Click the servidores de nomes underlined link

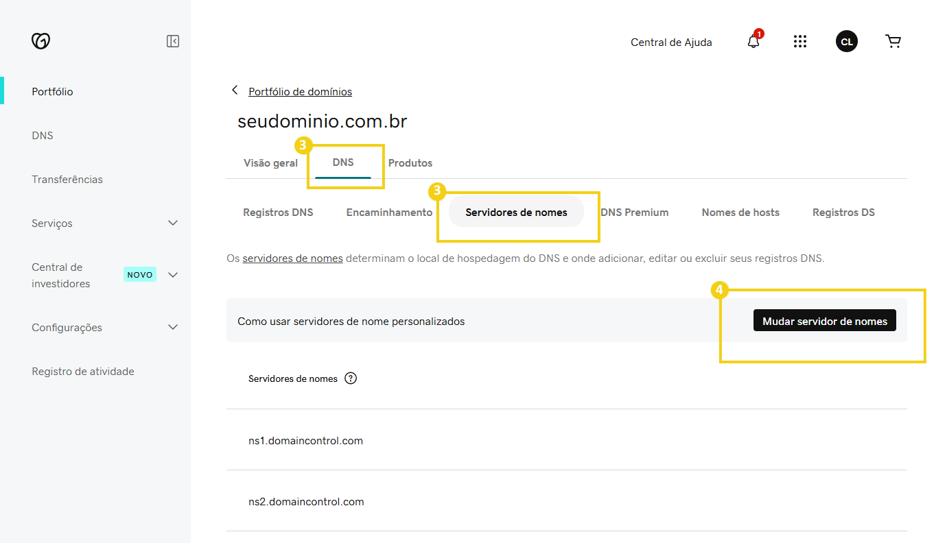pyautogui.click(x=292, y=258)
